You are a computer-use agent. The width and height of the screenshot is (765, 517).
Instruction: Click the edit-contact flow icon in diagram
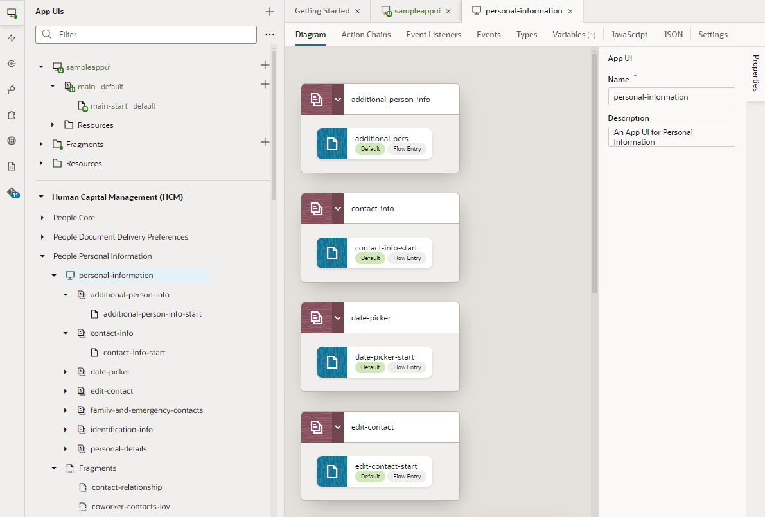coord(317,427)
